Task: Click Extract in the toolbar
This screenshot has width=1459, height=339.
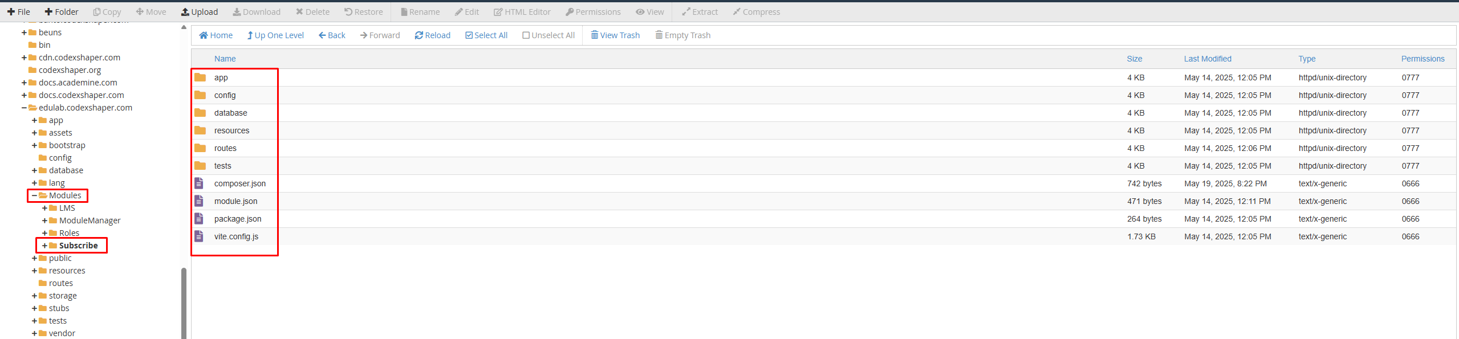Action: click(700, 11)
